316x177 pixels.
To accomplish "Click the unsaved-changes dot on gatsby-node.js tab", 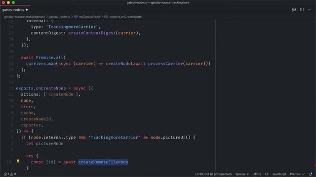I will click(27, 10).
